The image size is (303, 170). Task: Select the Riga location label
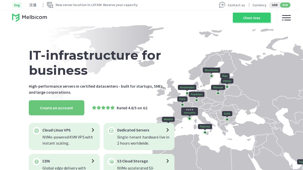click(x=225, y=76)
